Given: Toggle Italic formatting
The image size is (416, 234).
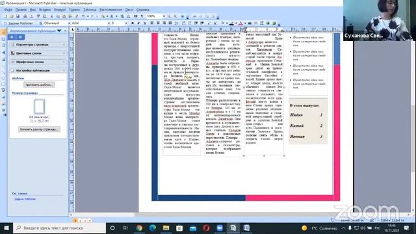Looking at the screenshot, I should pyautogui.click(x=138, y=23).
